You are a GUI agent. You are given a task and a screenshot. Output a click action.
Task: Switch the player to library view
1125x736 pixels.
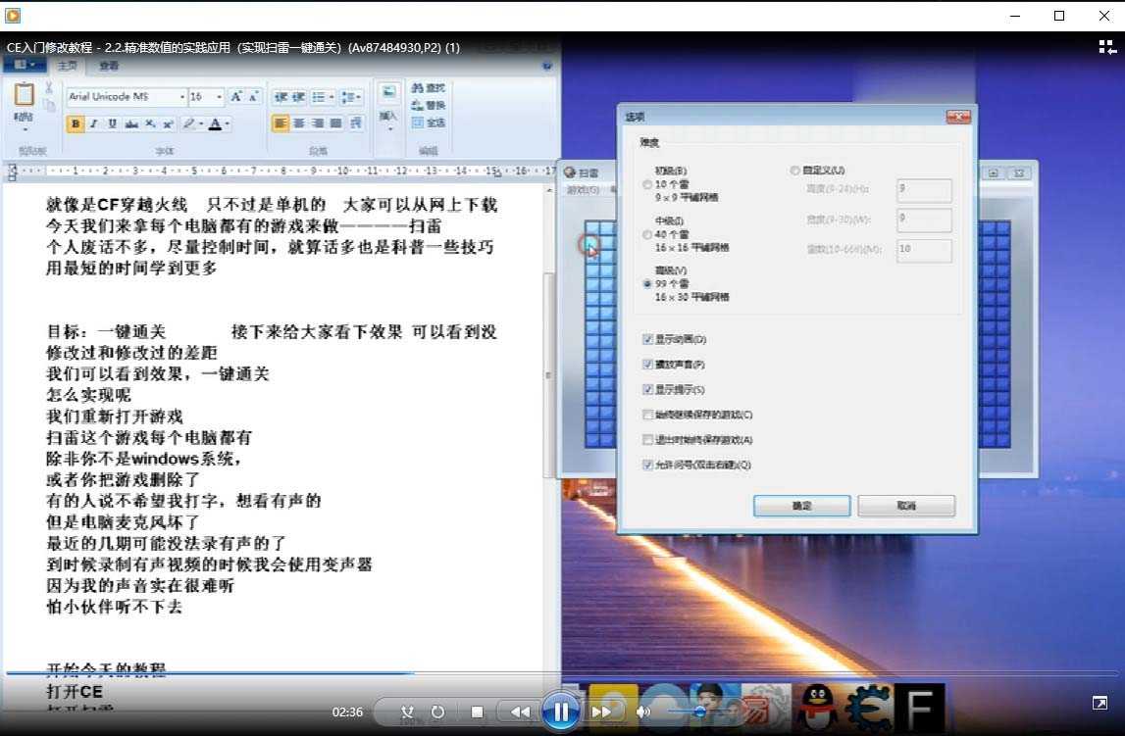pyautogui.click(x=1107, y=47)
